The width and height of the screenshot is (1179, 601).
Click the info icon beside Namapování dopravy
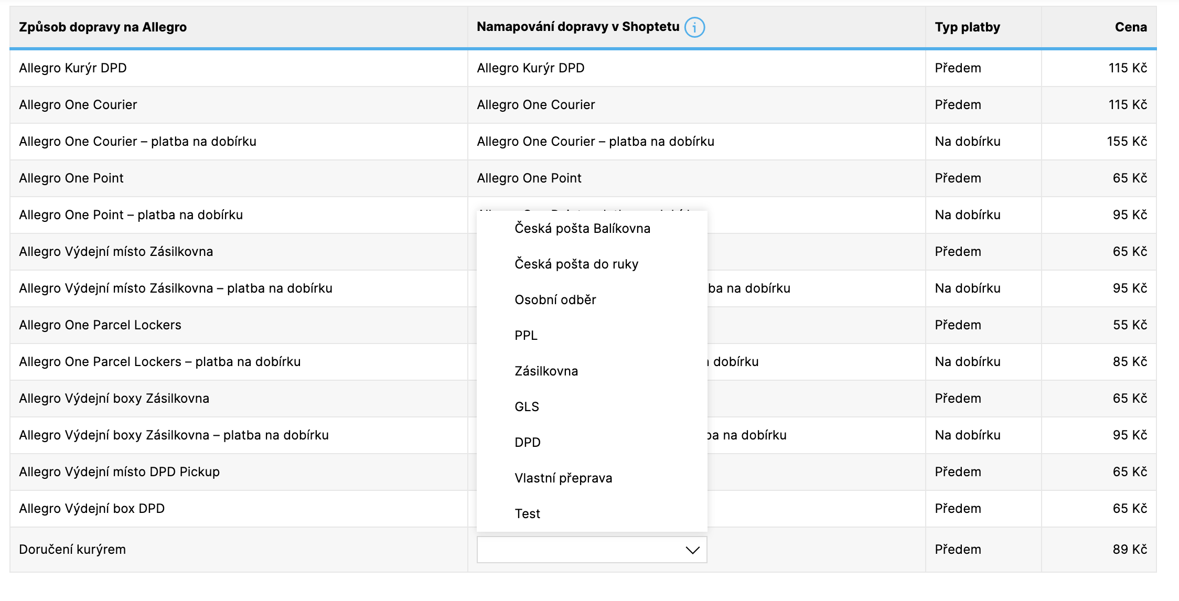[x=694, y=27]
